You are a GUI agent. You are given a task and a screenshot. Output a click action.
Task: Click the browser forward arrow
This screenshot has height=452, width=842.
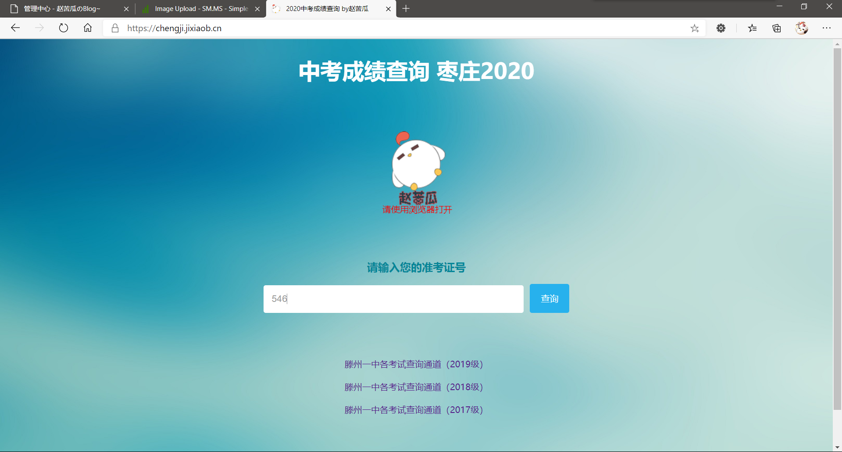coord(39,28)
